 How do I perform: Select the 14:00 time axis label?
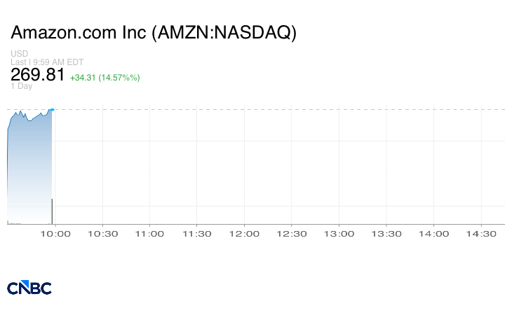click(x=433, y=234)
